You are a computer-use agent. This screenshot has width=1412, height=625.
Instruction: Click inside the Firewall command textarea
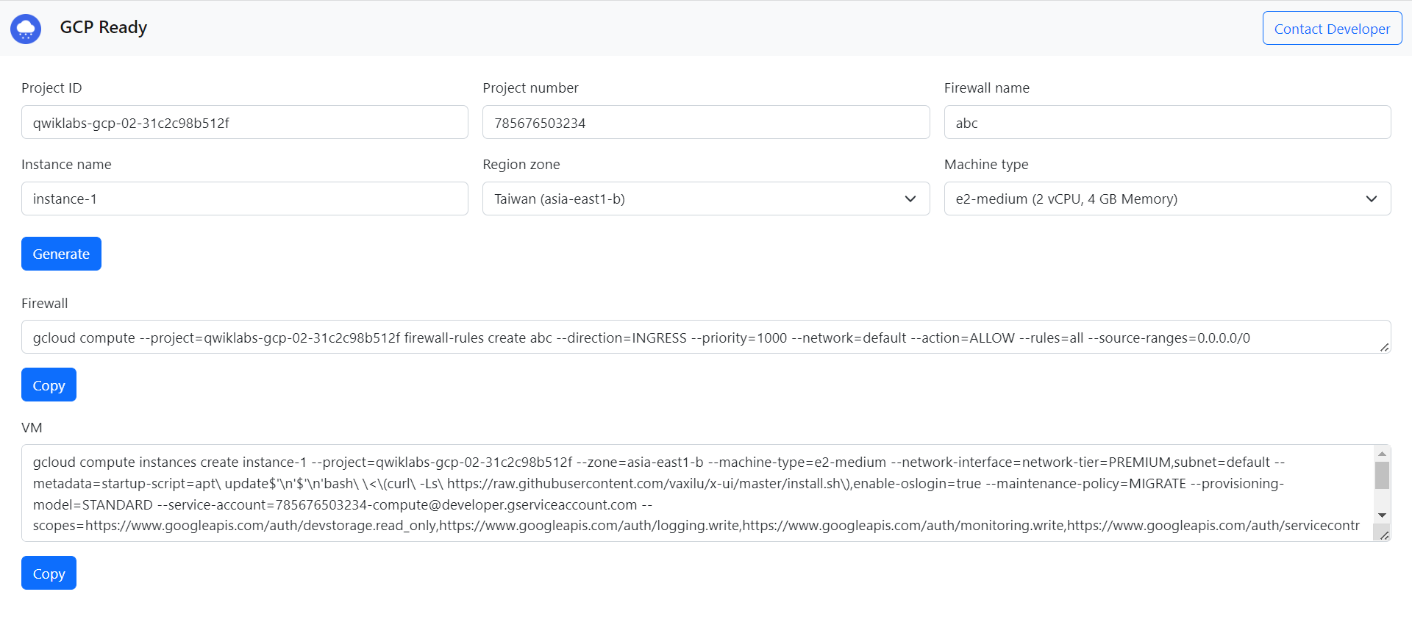[706, 337]
